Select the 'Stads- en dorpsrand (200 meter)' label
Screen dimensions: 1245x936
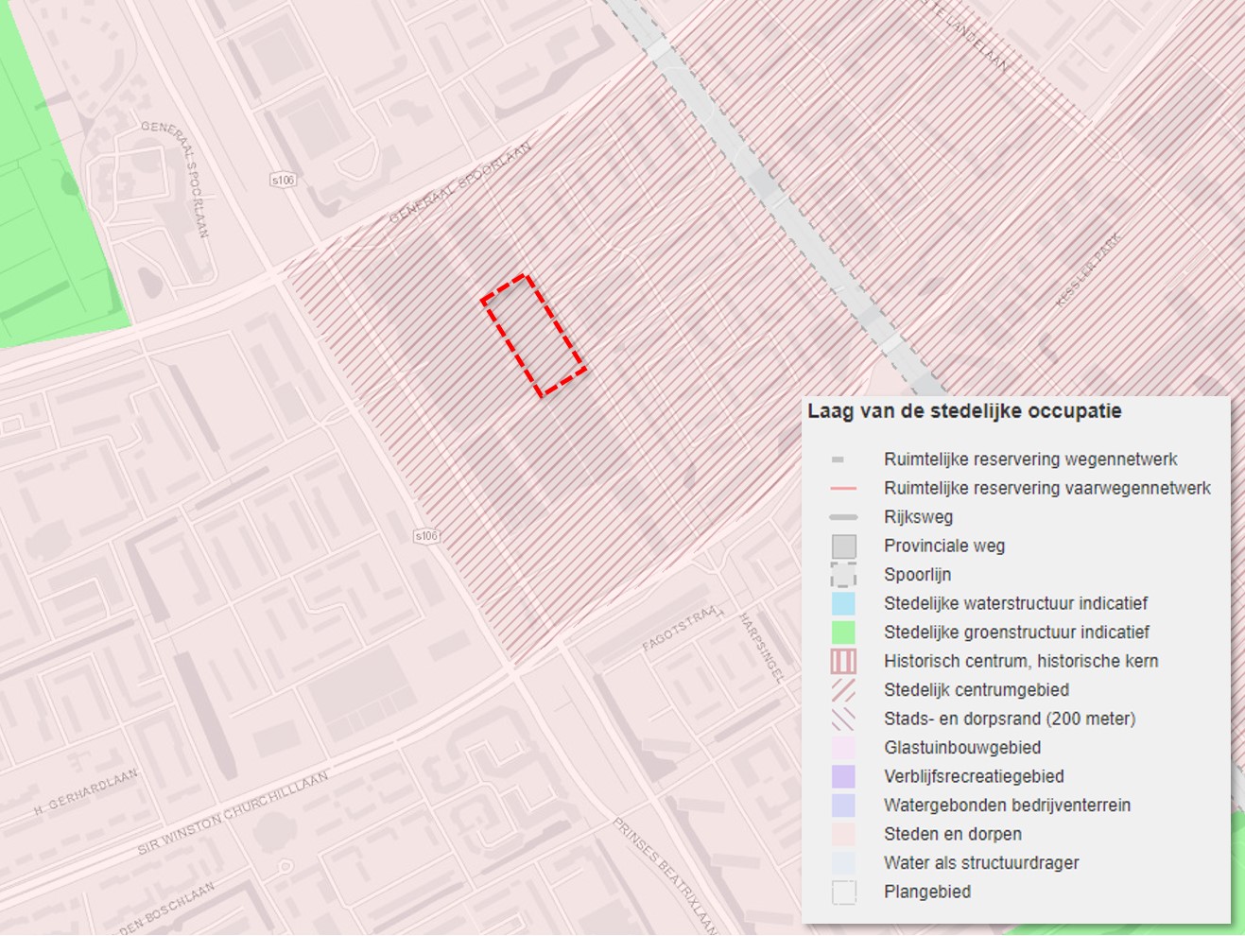[1010, 719]
